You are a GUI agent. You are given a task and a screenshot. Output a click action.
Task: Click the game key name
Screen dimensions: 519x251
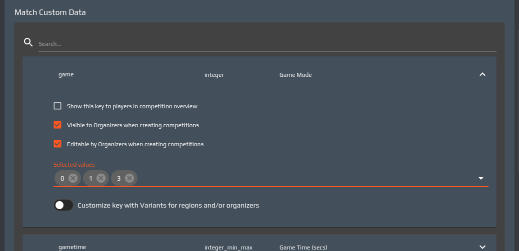pyautogui.click(x=66, y=74)
